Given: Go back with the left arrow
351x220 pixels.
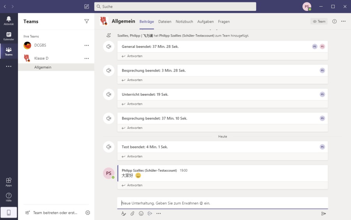Looking at the screenshot, I should [x=5, y=7].
